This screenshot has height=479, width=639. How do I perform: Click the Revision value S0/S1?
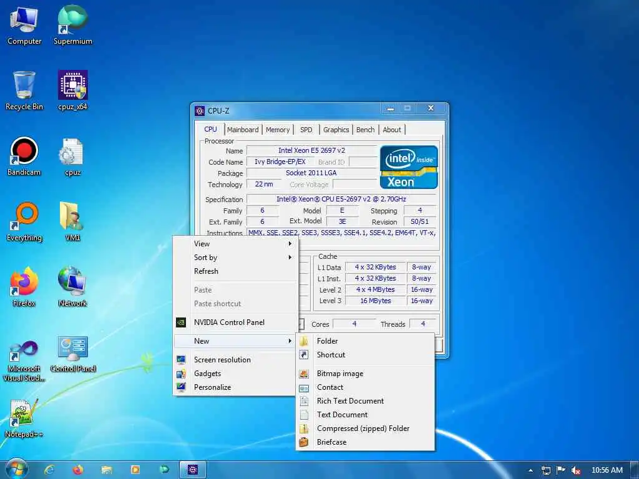pyautogui.click(x=420, y=221)
